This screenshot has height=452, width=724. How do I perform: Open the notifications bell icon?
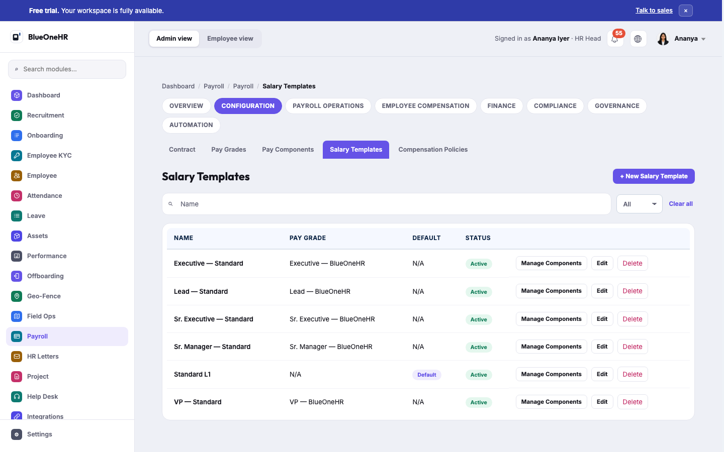tap(615, 39)
